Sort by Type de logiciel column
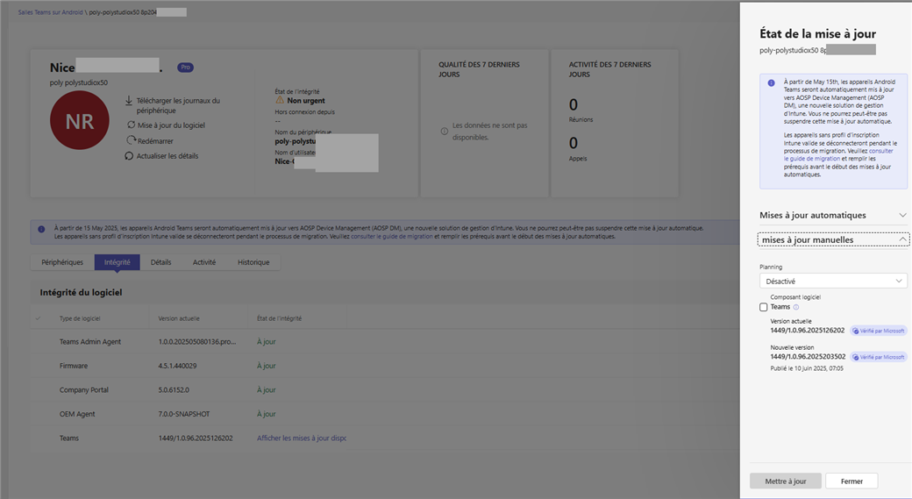Screen dimensions: 912x499 (x=80, y=318)
